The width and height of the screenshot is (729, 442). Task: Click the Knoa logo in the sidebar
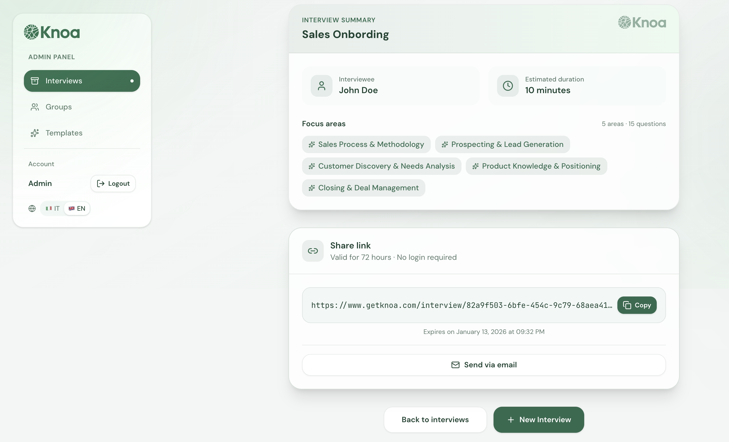(52, 32)
